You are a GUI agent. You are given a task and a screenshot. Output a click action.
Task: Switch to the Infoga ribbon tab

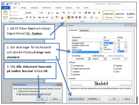coord(24,8)
